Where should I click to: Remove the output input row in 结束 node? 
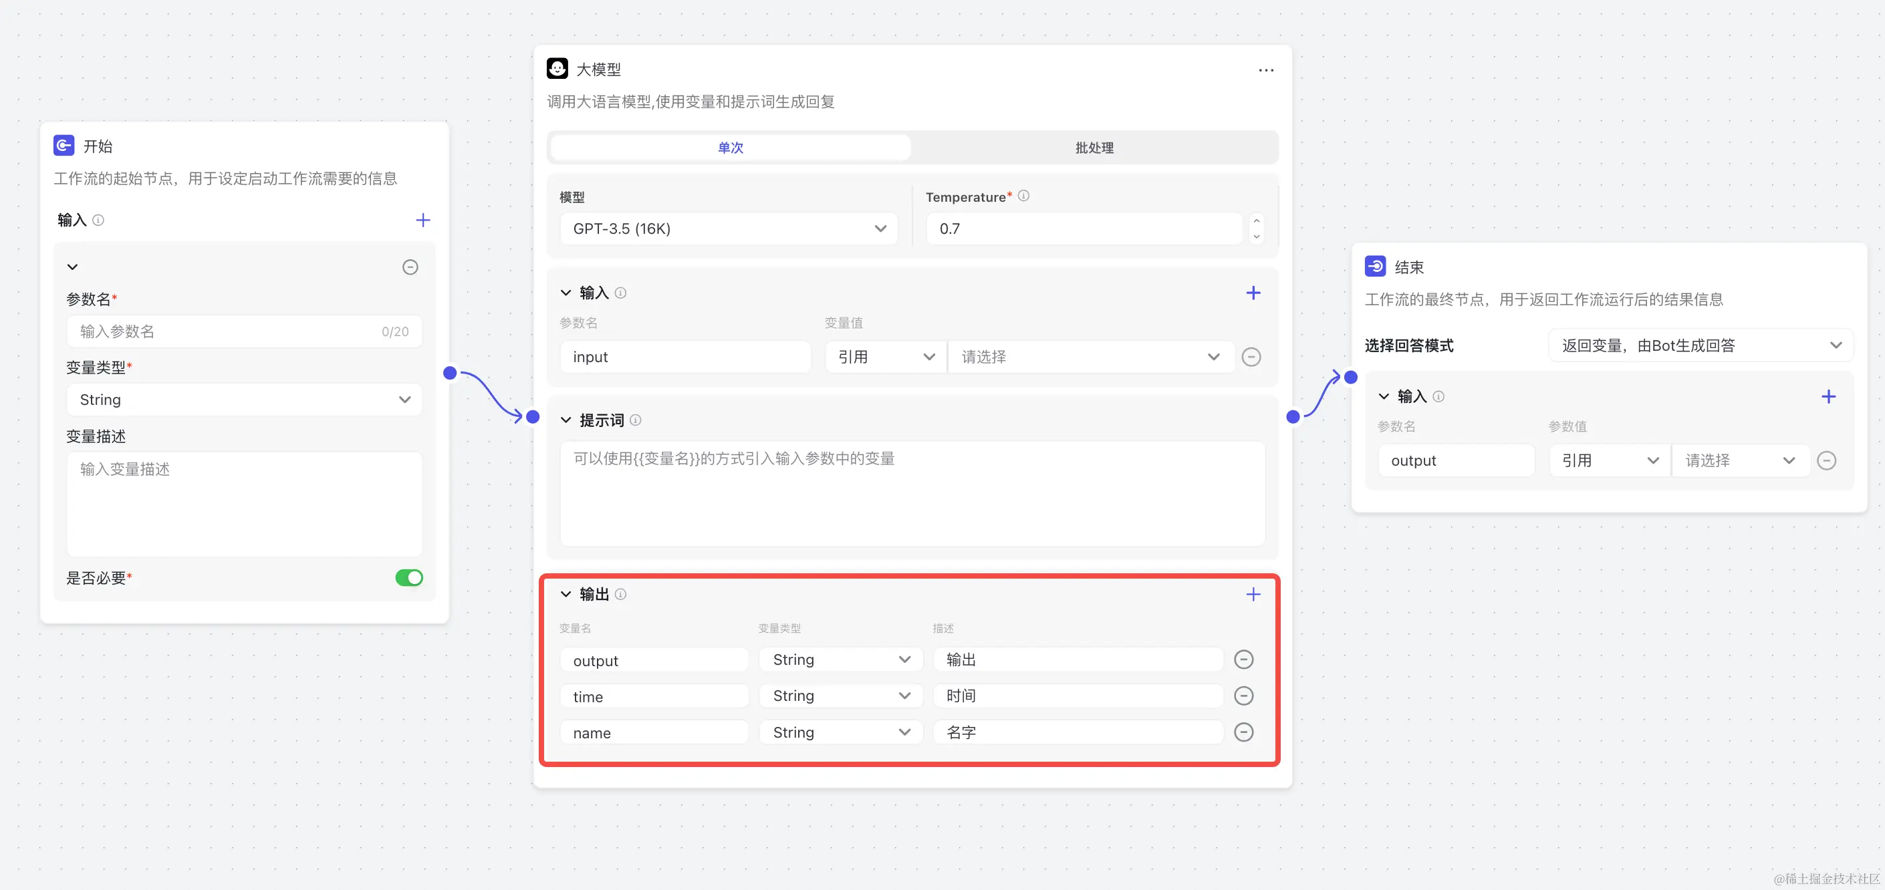pos(1828,460)
